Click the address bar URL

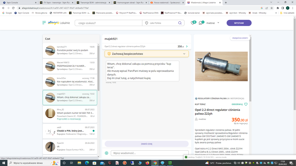pyautogui.click(x=55, y=8)
